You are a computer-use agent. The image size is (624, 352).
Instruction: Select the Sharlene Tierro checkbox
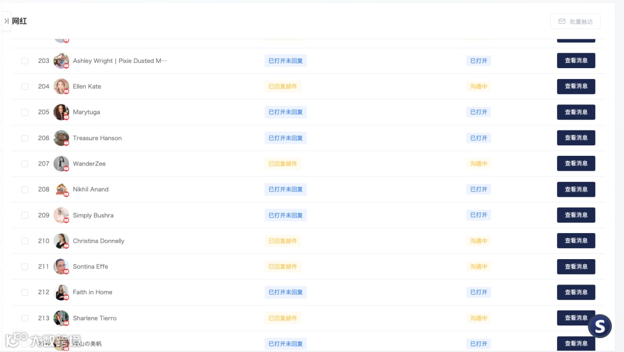tap(25, 318)
